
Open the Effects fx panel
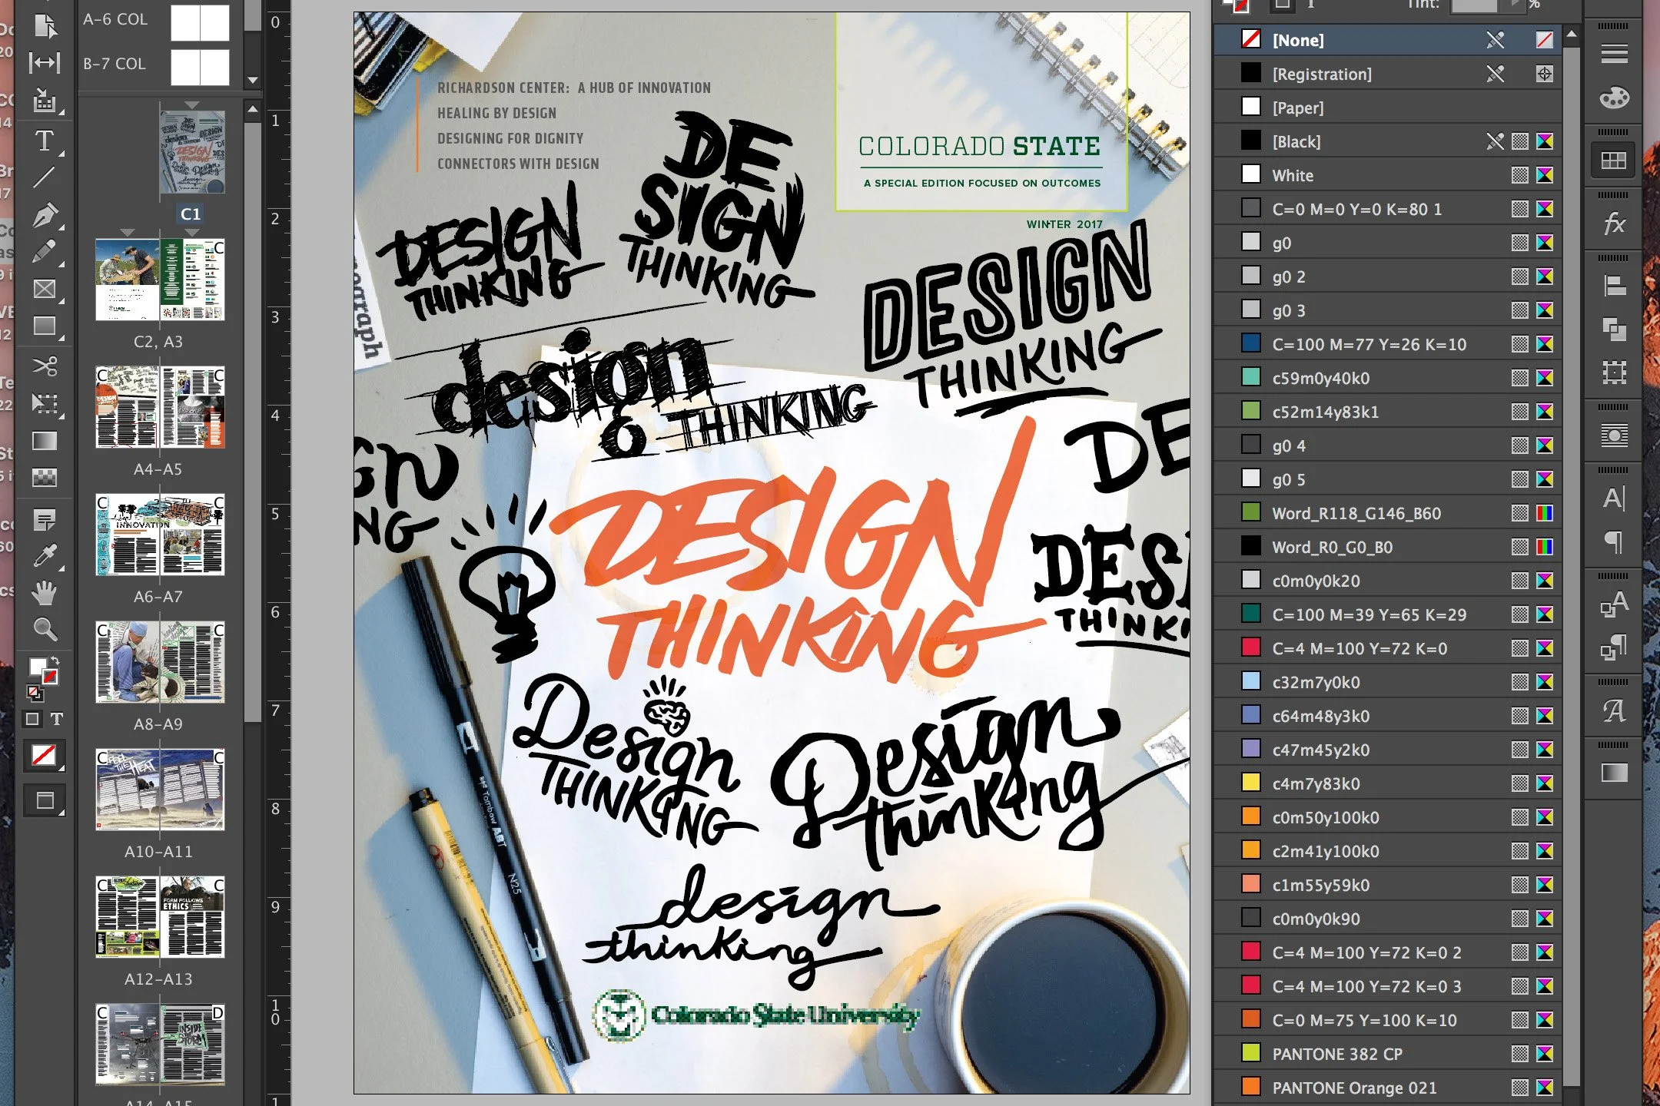pos(1614,224)
